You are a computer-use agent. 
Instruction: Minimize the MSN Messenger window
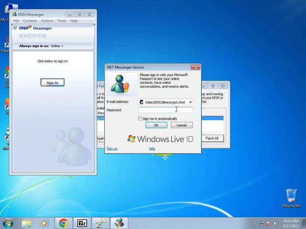70,15
